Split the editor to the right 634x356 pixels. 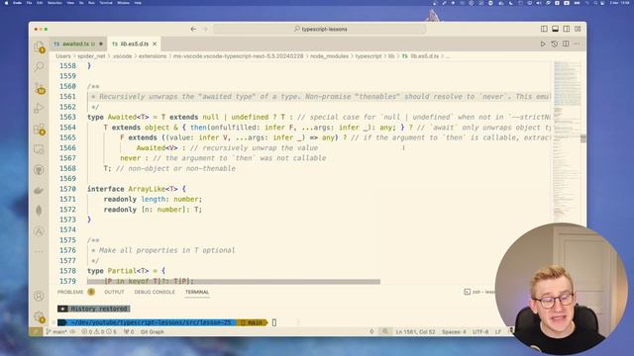click(566, 44)
